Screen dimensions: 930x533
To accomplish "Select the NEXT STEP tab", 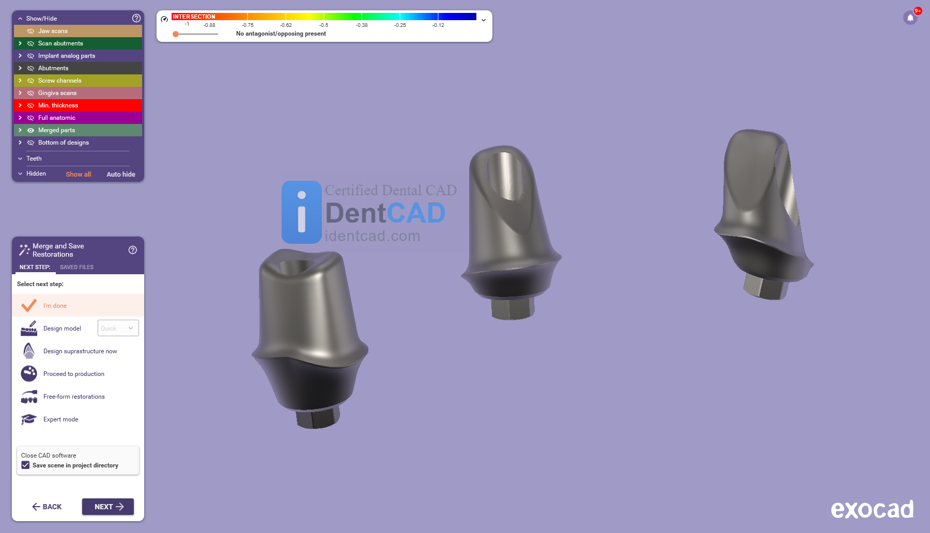I will click(35, 267).
